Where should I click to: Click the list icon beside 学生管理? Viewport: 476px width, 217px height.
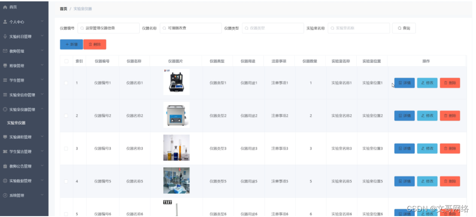5,80
